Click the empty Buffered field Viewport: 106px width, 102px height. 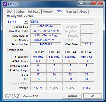[87, 35]
